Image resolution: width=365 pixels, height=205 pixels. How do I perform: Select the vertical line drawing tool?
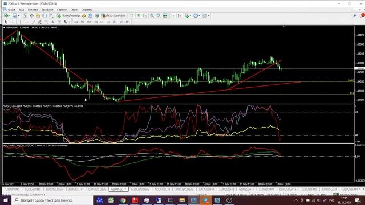21,22
